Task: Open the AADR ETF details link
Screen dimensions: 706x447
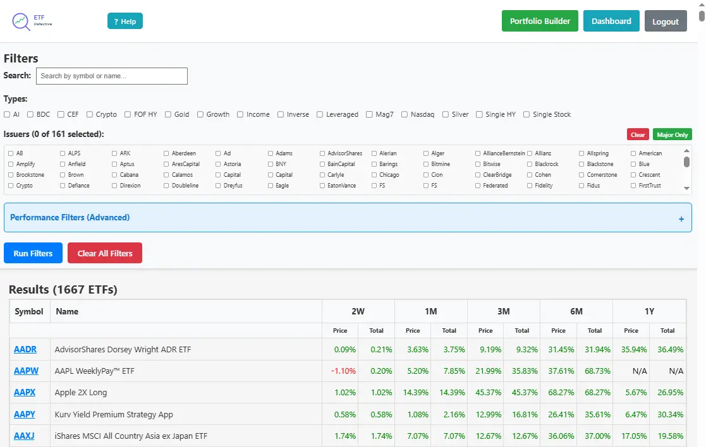Action: 24,349
